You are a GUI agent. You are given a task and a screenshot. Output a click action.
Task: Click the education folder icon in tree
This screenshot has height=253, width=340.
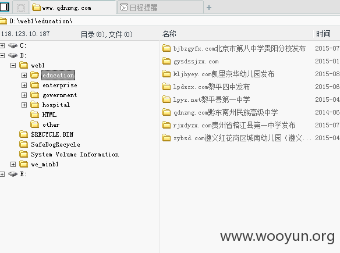pos(35,75)
